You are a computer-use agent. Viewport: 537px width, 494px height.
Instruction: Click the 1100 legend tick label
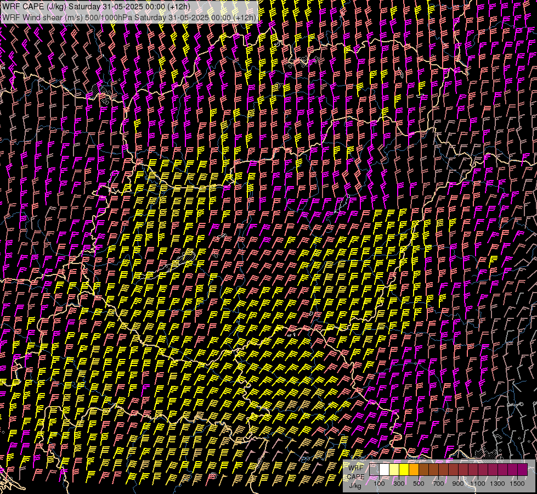478,484
